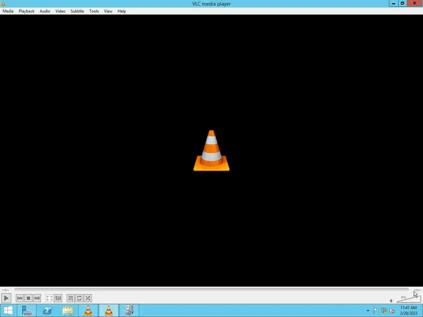Toggle the playlist view icon
The height and width of the screenshot is (317, 423).
point(71,298)
